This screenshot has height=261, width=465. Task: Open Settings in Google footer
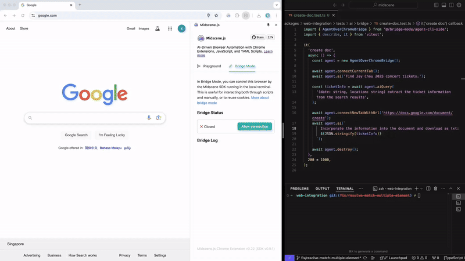[160, 255]
